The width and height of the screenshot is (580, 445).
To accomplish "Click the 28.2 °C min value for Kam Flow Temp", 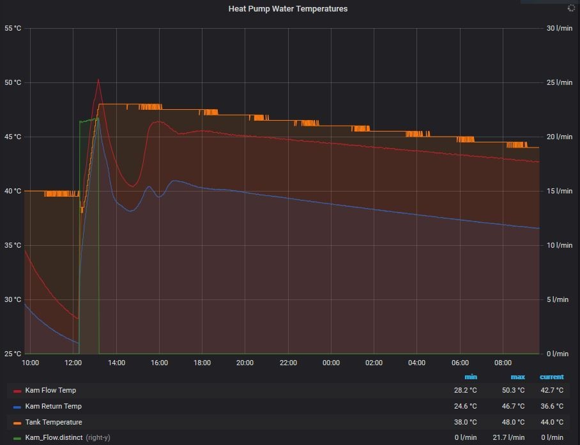I will [x=465, y=390].
